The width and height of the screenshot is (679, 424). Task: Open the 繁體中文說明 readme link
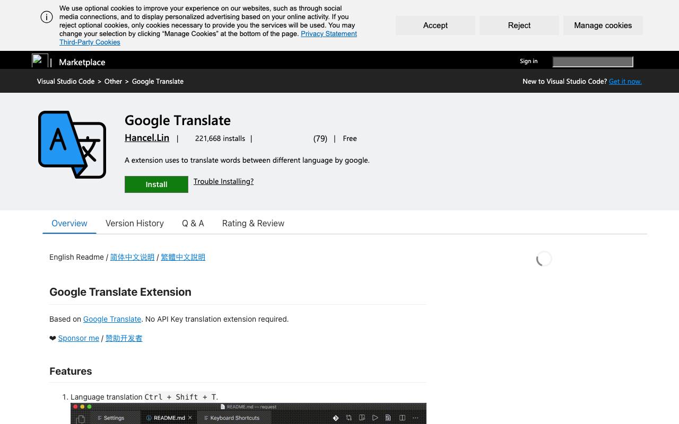183,257
